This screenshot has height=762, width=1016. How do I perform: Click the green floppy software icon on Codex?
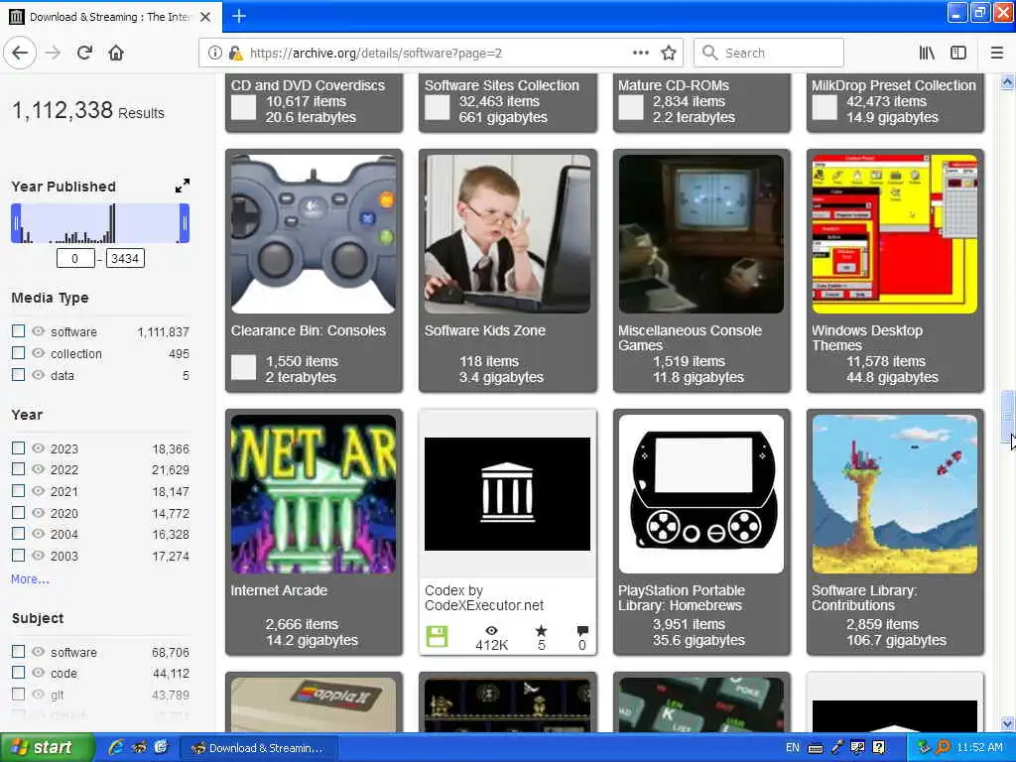tap(437, 636)
